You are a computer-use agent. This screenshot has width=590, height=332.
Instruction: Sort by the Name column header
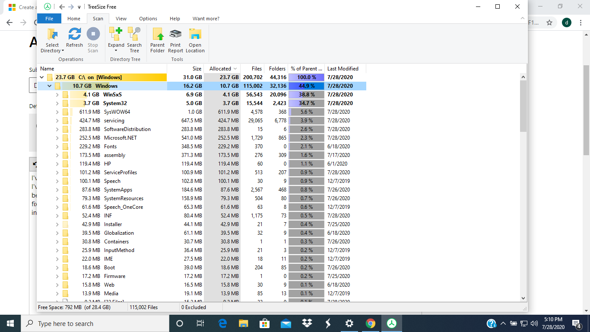(x=102, y=69)
